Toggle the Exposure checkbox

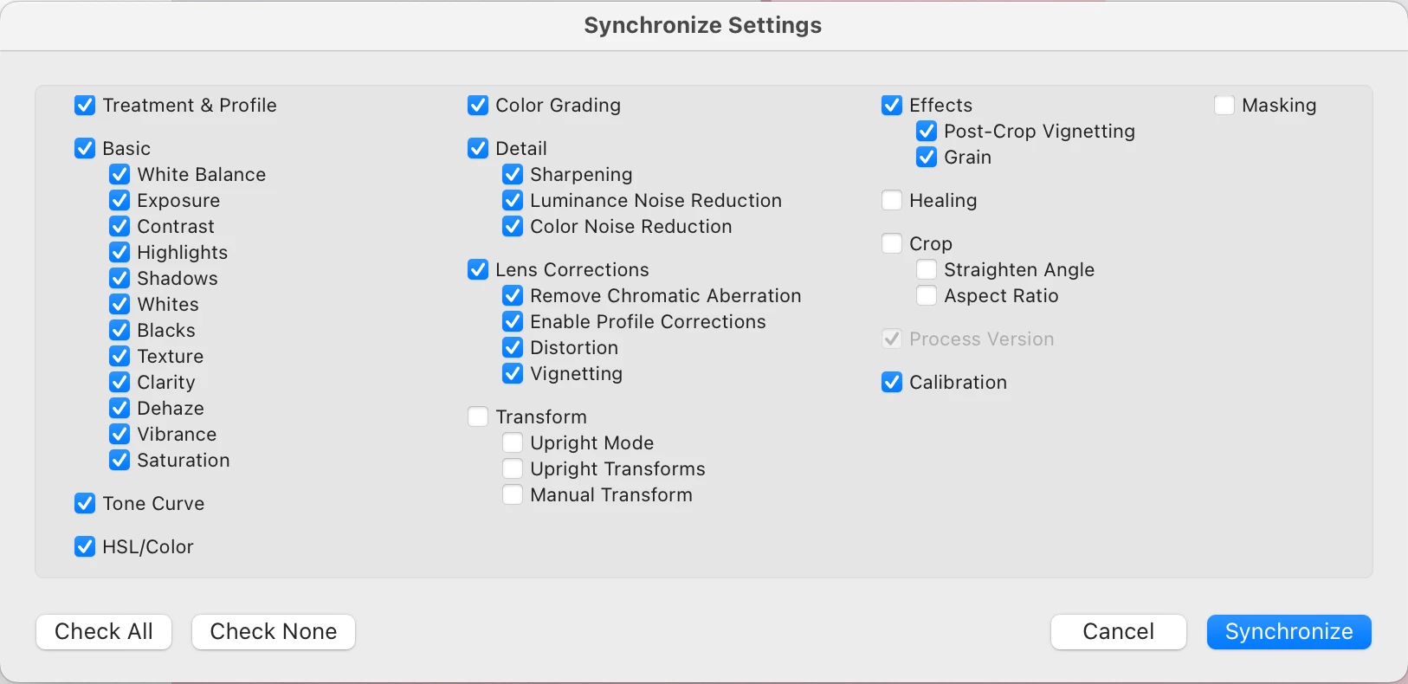point(119,201)
